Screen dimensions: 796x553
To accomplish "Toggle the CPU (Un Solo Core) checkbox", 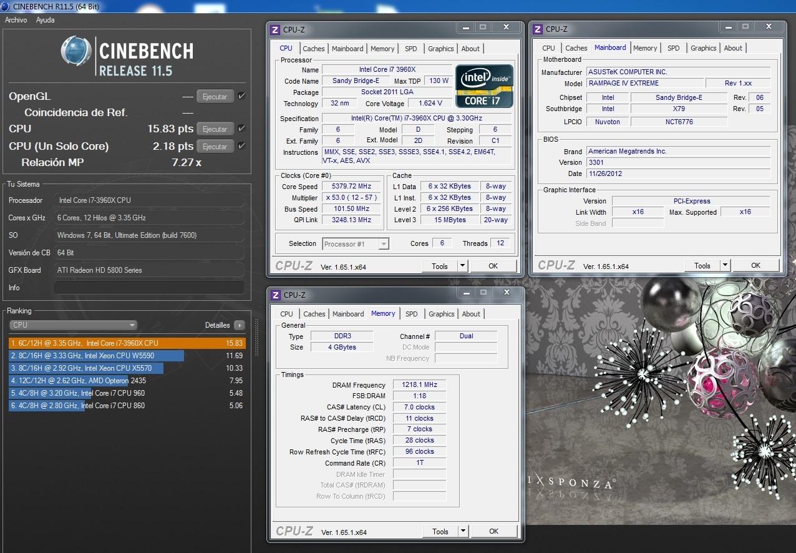I will [x=241, y=146].
